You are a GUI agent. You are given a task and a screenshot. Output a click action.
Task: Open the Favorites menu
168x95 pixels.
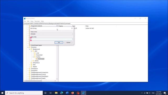37,21
